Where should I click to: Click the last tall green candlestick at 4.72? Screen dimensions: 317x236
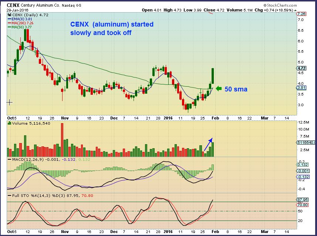pos(213,76)
